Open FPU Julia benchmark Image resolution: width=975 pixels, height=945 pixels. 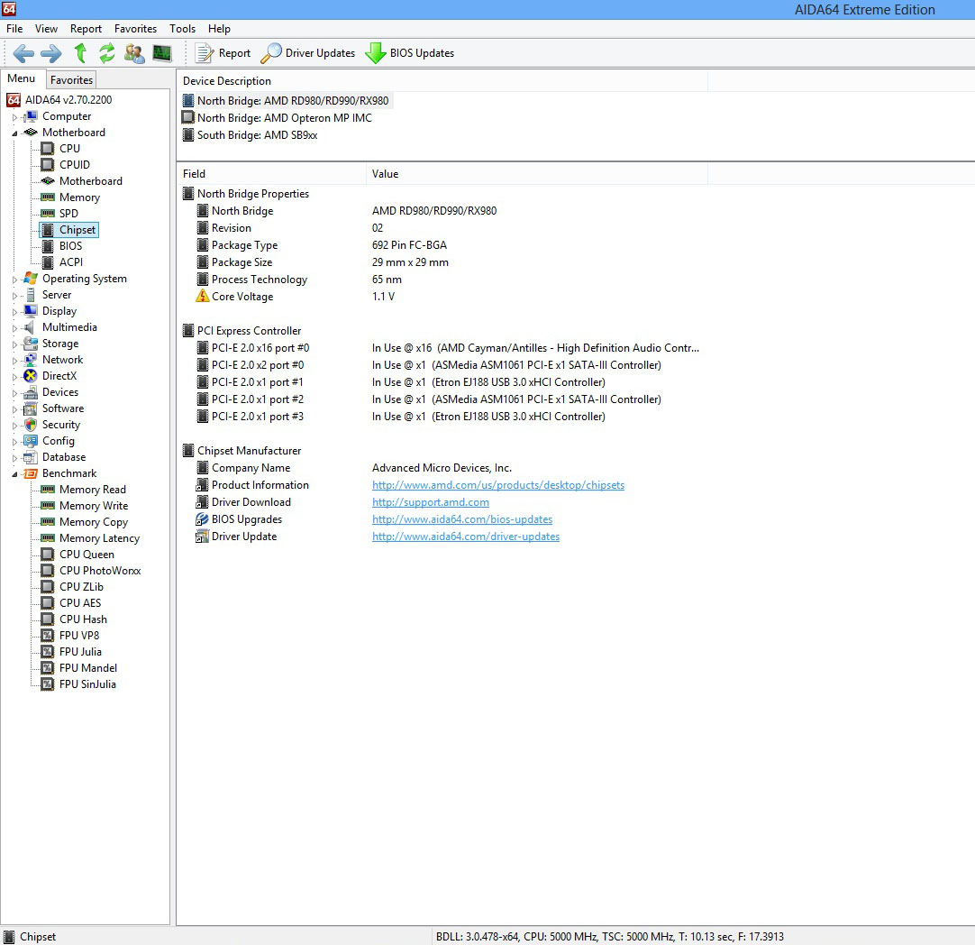pos(80,651)
